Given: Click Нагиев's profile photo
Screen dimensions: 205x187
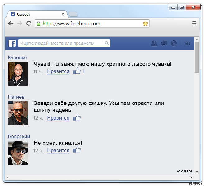Looking at the screenshot, I should click(18, 113).
